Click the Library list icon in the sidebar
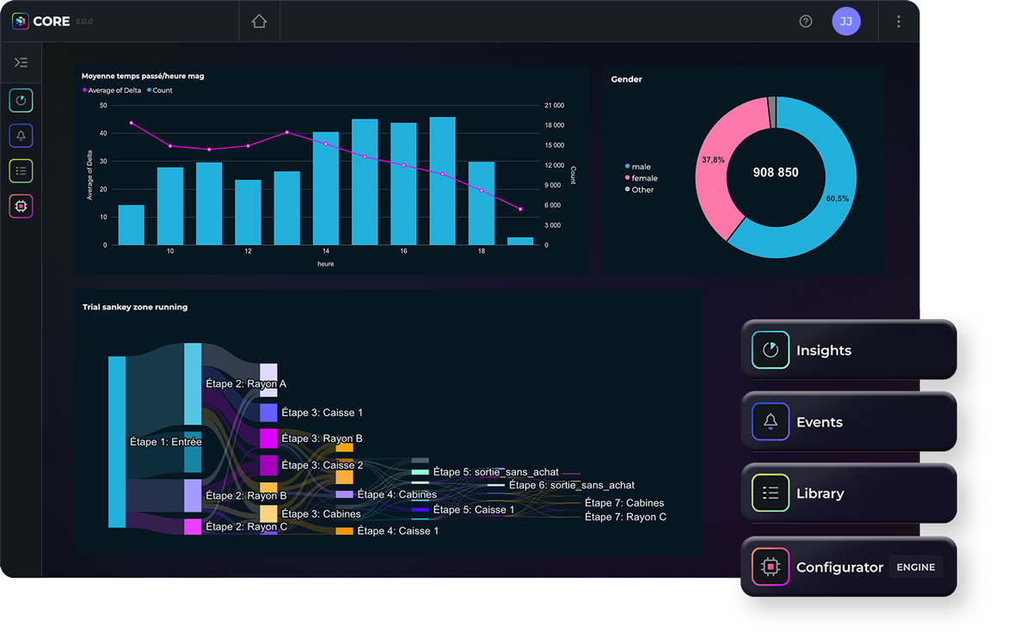The image size is (1032, 638). point(21,171)
